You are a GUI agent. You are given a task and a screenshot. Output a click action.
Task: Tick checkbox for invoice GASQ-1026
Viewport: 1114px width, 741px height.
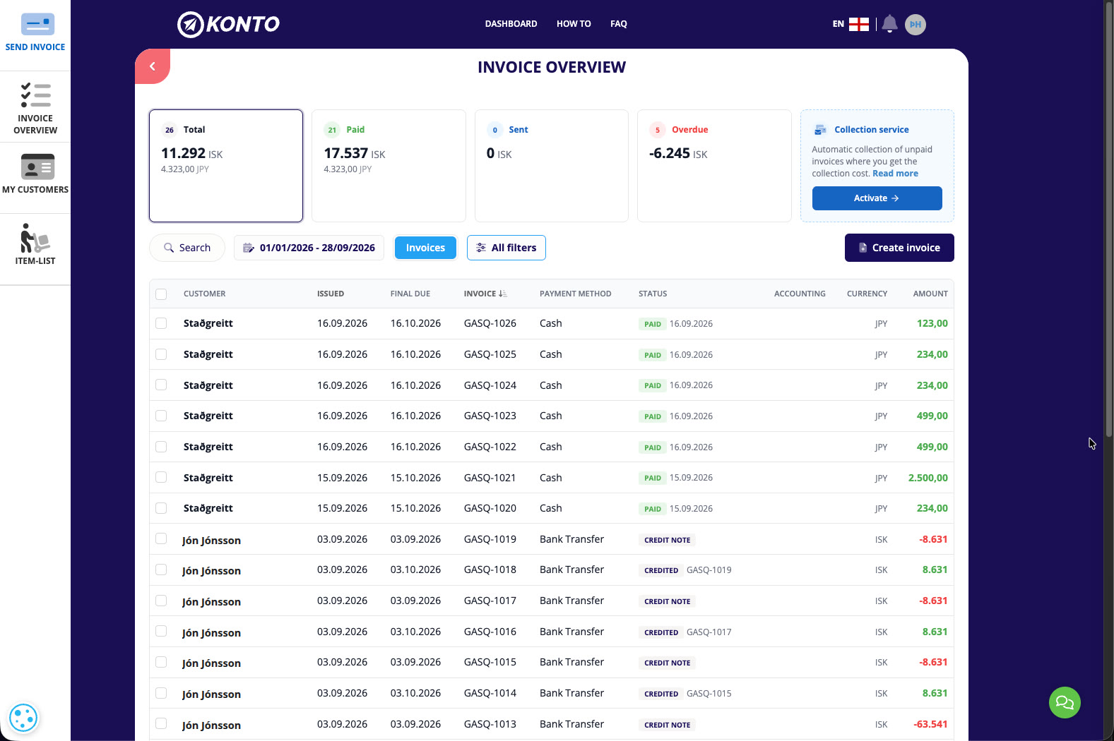161,323
